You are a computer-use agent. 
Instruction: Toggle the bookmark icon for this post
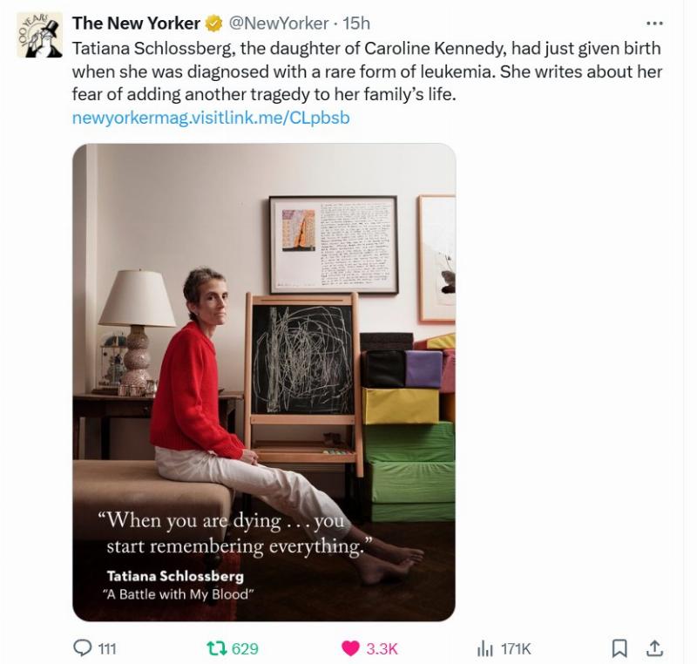coord(619,647)
